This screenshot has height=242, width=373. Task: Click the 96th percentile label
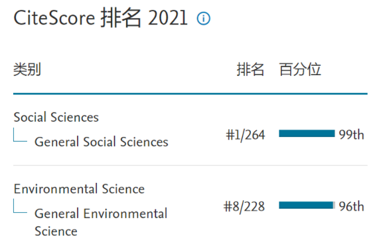351,206
